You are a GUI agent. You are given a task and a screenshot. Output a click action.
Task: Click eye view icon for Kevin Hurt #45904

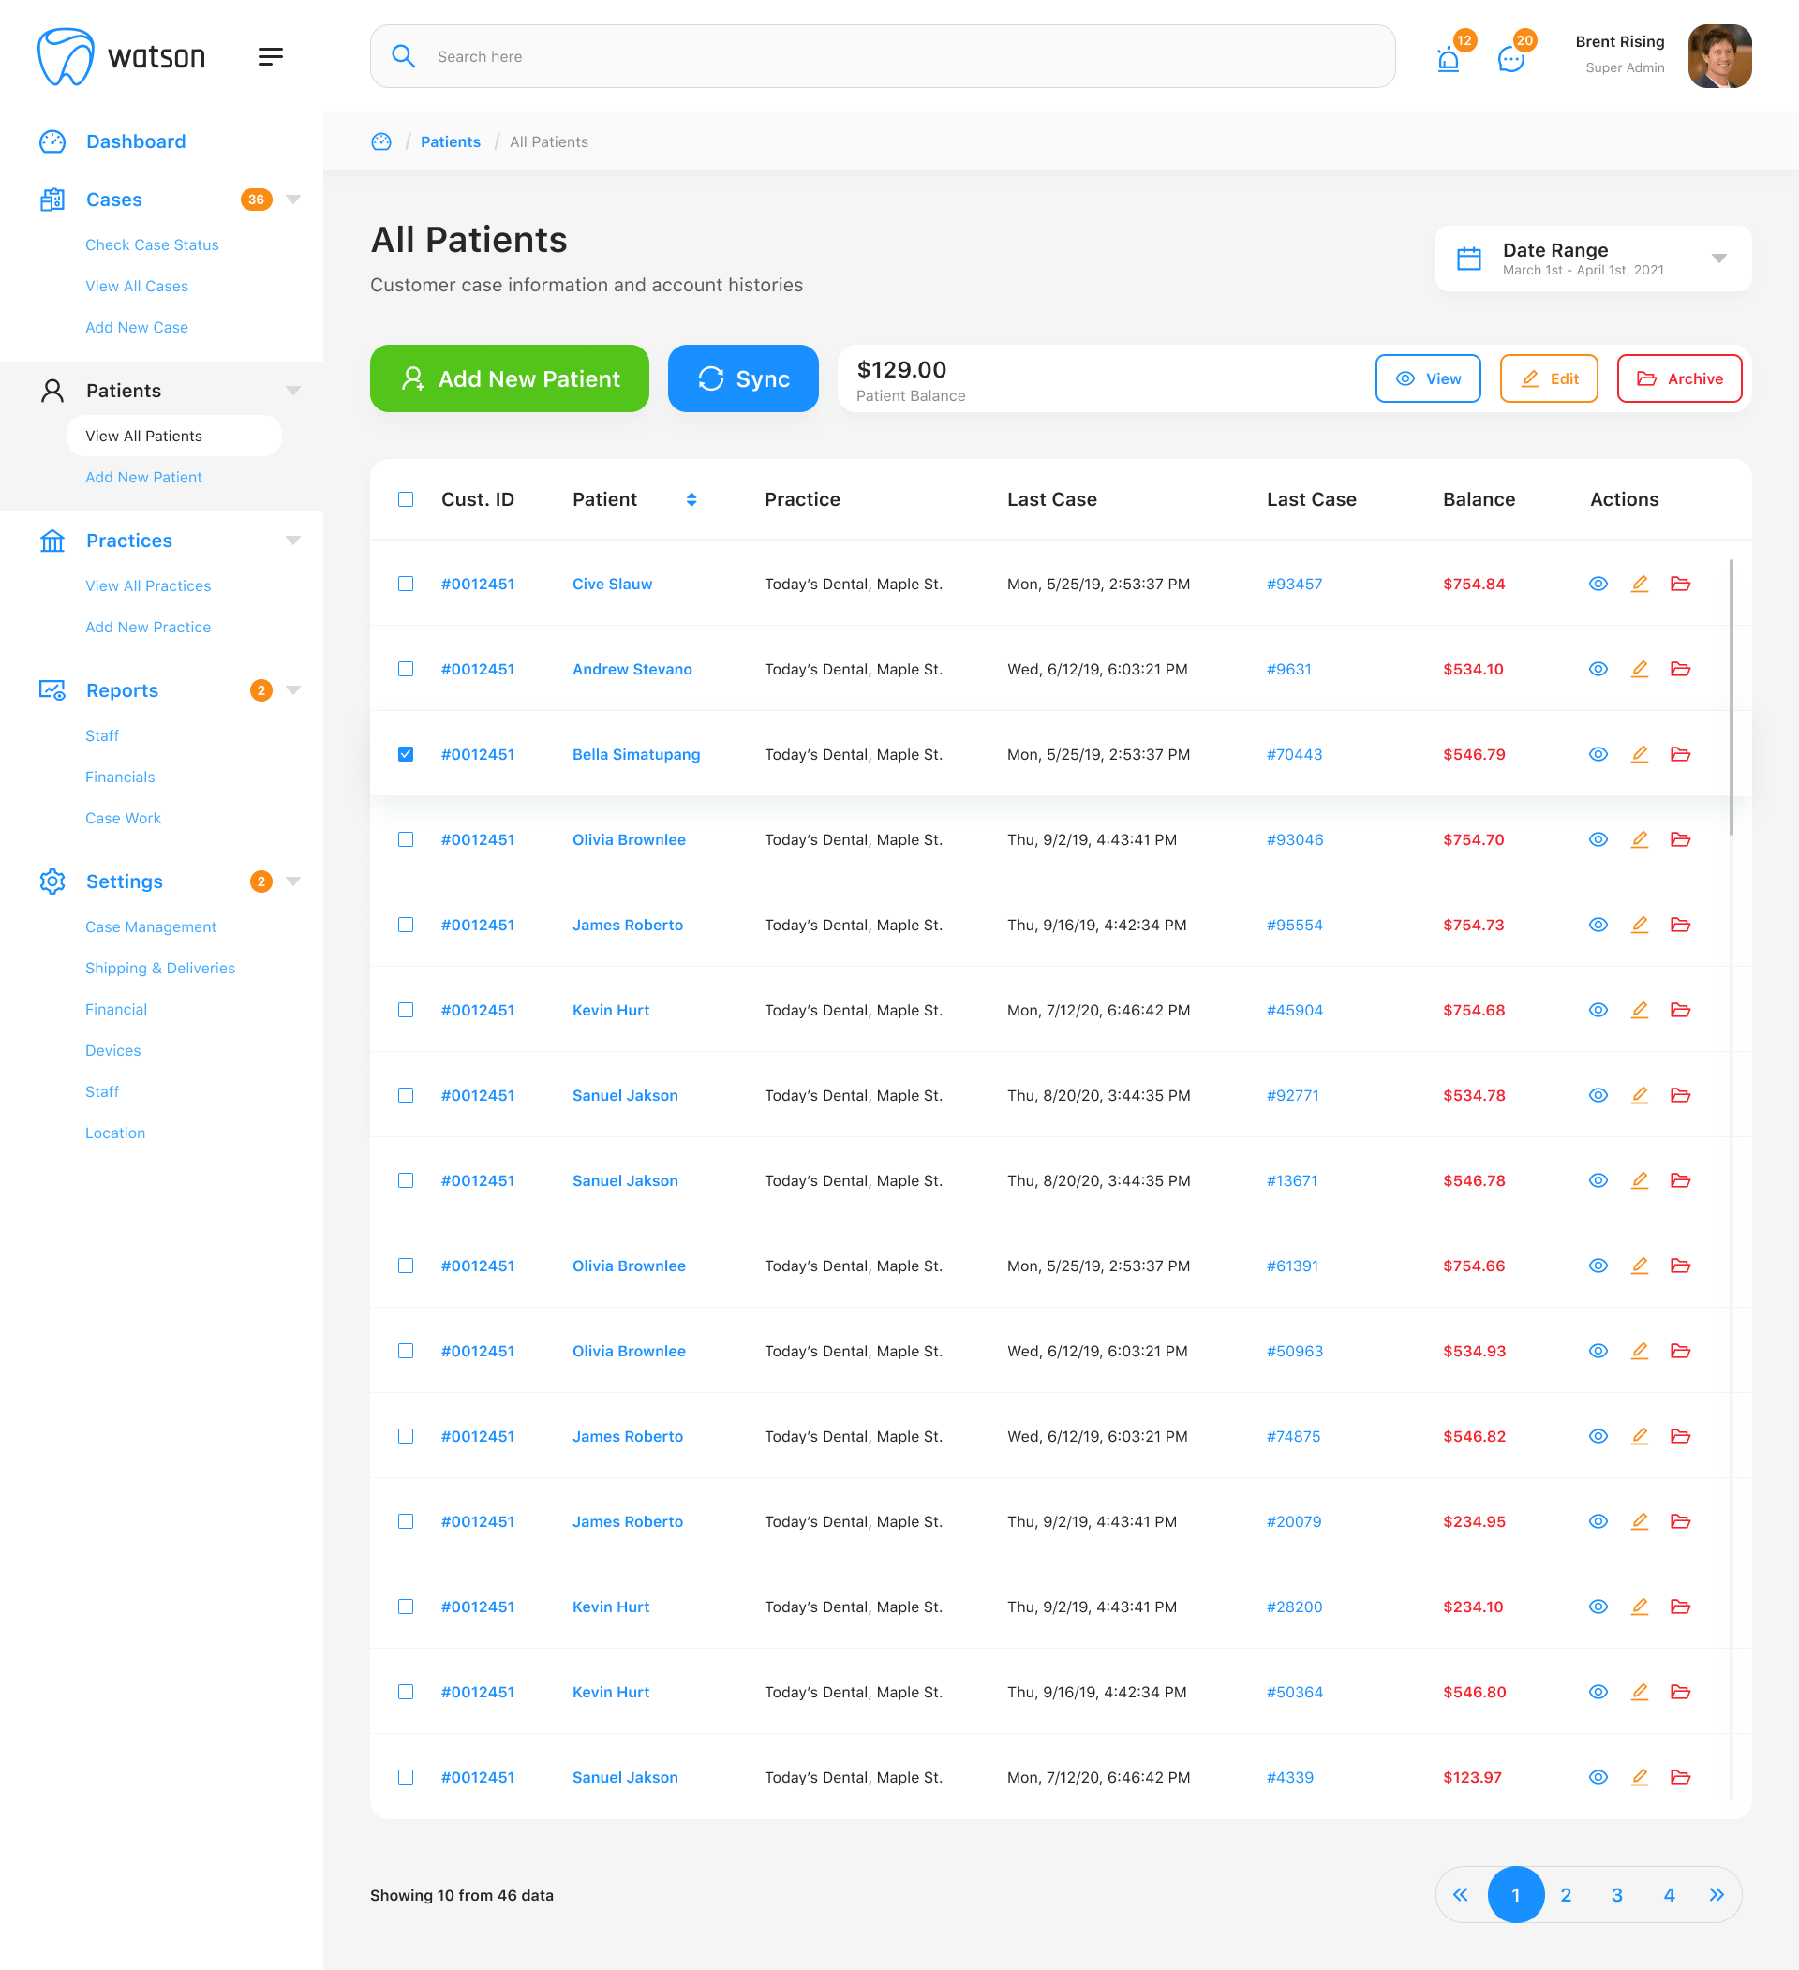(x=1598, y=1010)
